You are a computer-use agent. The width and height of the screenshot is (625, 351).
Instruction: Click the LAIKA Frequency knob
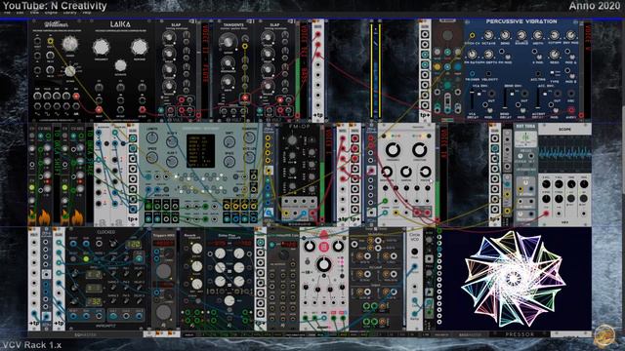pyautogui.click(x=102, y=47)
